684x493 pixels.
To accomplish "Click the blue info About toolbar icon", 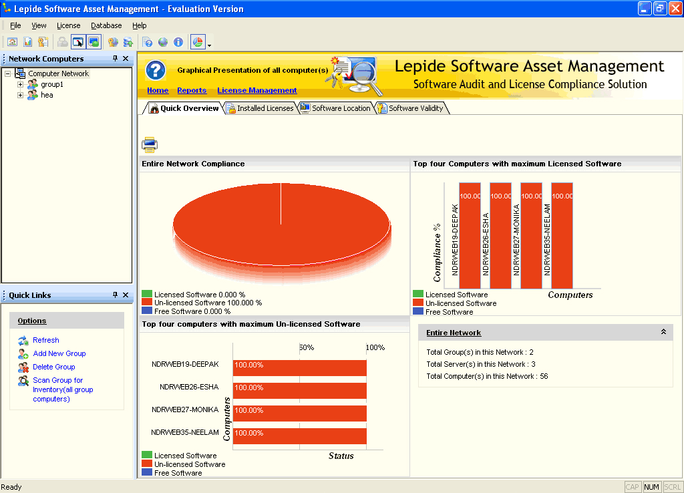I will (x=178, y=42).
